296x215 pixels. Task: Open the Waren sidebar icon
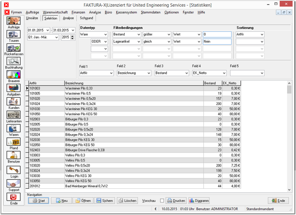(x=14, y=128)
